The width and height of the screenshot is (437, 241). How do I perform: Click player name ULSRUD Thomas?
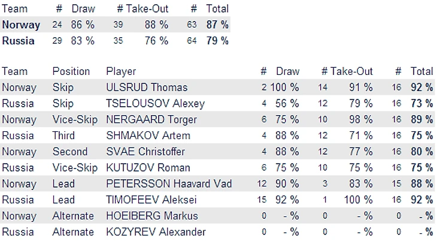tap(147, 88)
